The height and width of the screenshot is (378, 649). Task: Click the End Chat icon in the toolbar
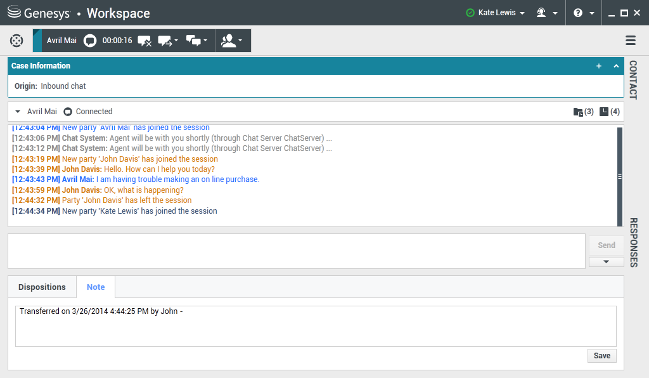tap(145, 41)
